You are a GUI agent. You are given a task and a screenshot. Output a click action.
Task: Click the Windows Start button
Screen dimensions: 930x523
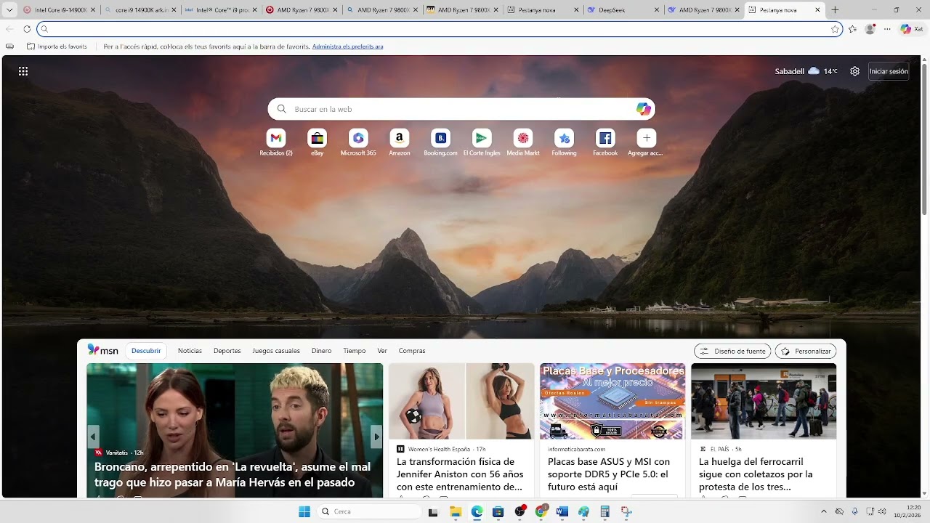pos(304,511)
